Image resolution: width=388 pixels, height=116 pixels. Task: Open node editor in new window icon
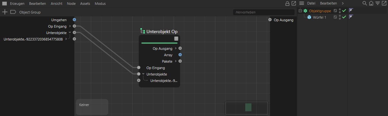pyautogui.click(x=294, y=4)
